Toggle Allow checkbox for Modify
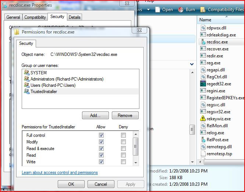Screen dimensions: 245x192 tap(101, 142)
